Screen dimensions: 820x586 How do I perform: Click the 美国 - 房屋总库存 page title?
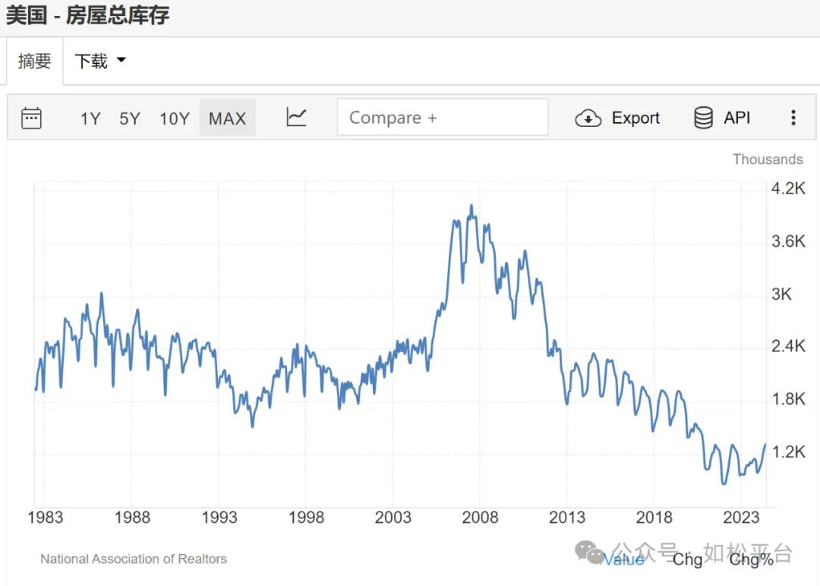[87, 16]
